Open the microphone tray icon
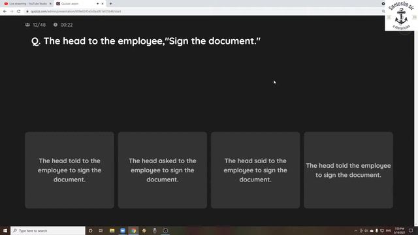The height and width of the screenshot is (235, 418). [x=377, y=230]
